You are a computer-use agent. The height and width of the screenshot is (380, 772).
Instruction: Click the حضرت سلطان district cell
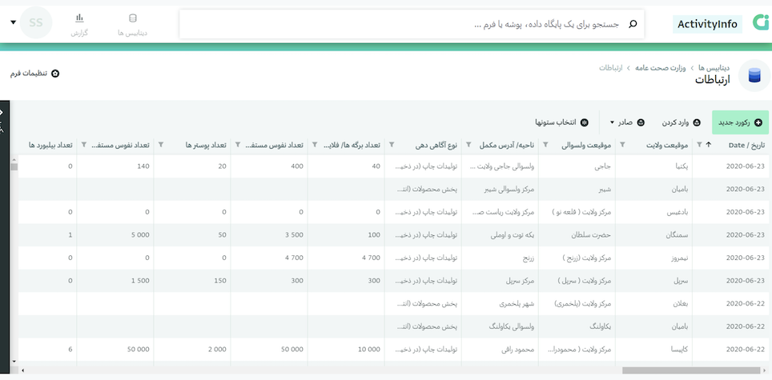click(577, 235)
